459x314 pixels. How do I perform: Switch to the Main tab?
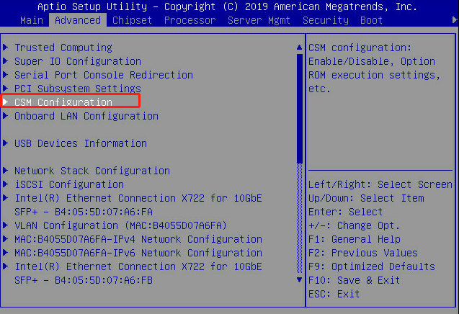point(31,20)
